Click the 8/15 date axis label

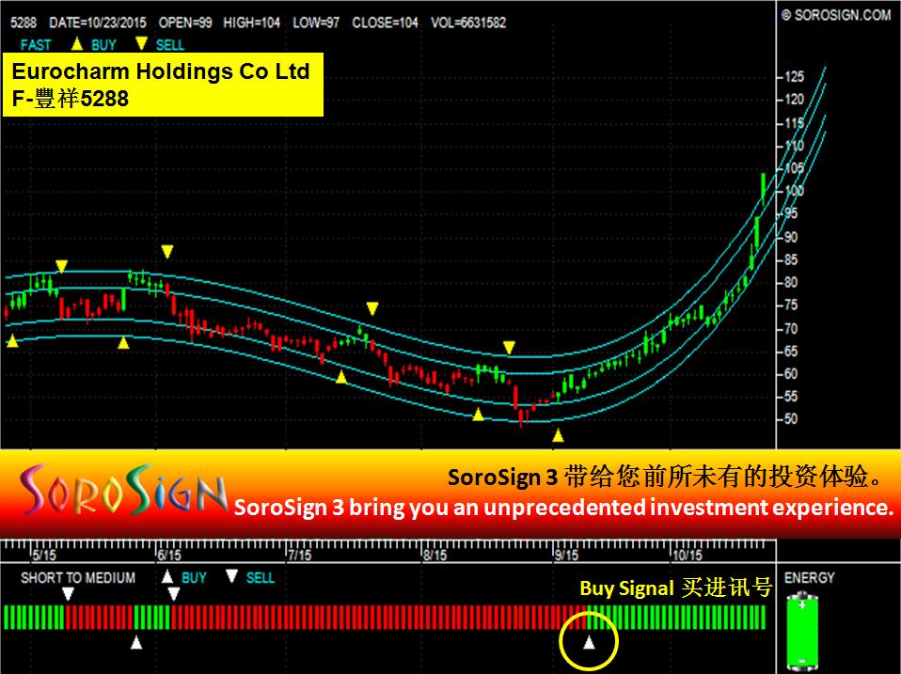pyautogui.click(x=435, y=556)
